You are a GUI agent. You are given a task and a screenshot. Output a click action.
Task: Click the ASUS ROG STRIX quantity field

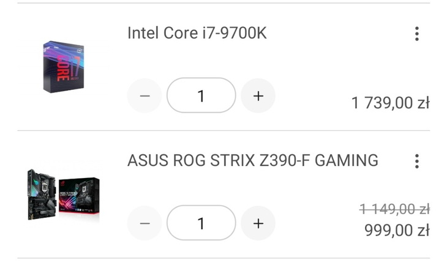pos(201,223)
